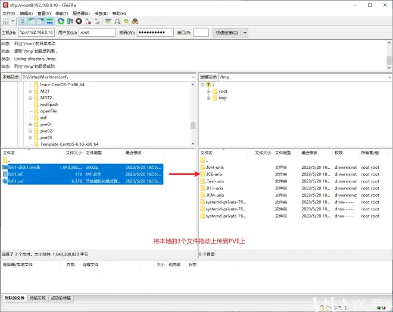The image size is (393, 312).
Task: Reconnect to the last server icon
Action: 97,21
